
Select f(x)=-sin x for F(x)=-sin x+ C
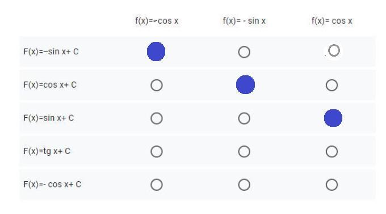coord(244,52)
